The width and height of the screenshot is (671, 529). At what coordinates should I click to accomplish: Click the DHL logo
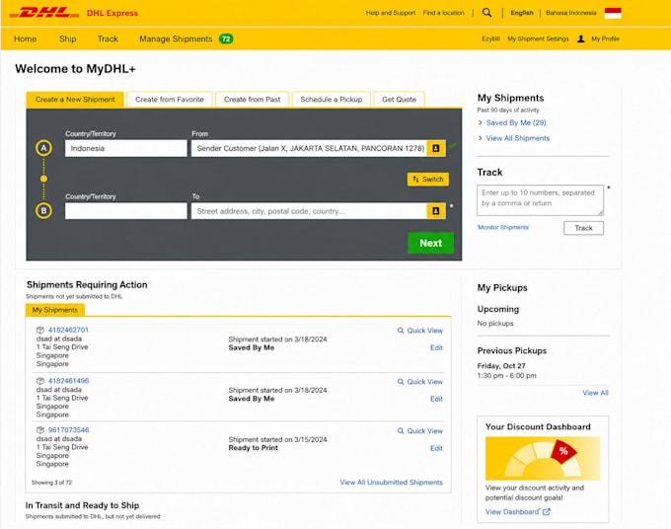click(44, 13)
